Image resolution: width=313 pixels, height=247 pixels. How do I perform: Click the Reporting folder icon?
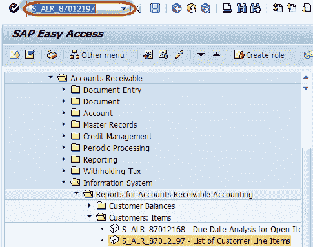[x=76, y=159]
